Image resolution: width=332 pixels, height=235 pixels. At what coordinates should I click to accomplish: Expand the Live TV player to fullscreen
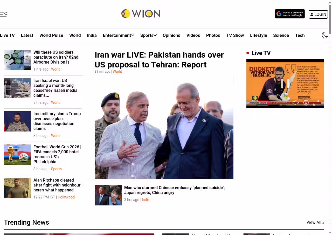[x=316, y=103]
